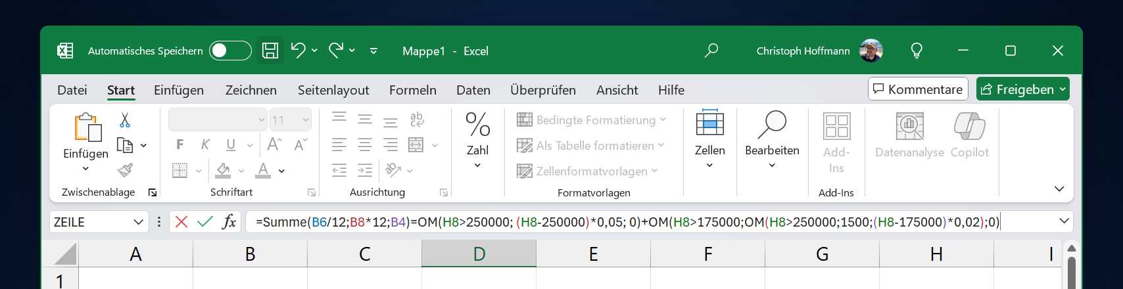Switch to the Ansicht tab

click(617, 90)
